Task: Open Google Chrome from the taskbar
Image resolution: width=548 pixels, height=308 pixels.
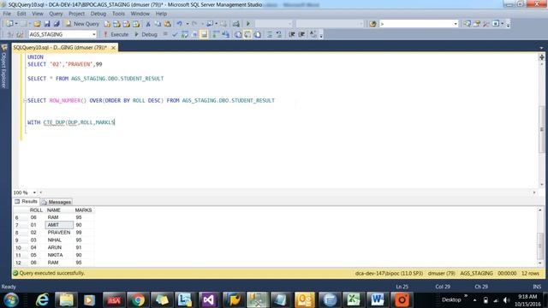Action: point(138,300)
